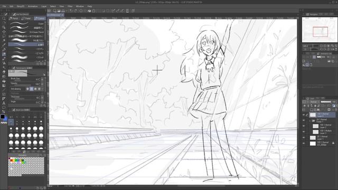
Task: Select Layer 4 in the layer list
Action: [322, 115]
